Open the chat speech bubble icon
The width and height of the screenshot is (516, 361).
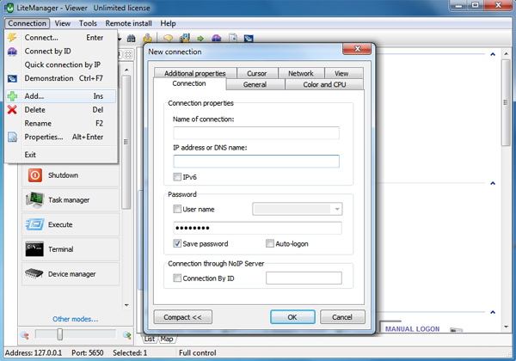point(168,39)
